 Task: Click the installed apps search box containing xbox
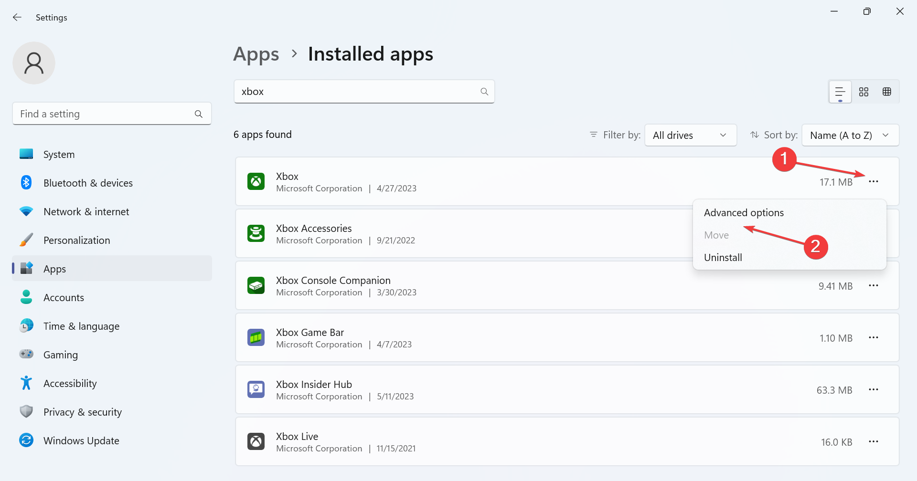pyautogui.click(x=364, y=92)
